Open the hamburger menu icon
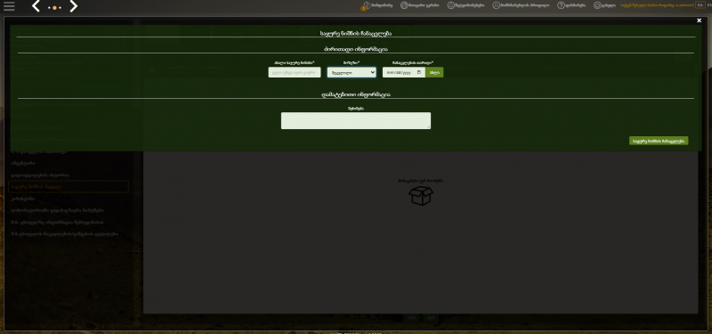This screenshot has width=712, height=334. [9, 6]
